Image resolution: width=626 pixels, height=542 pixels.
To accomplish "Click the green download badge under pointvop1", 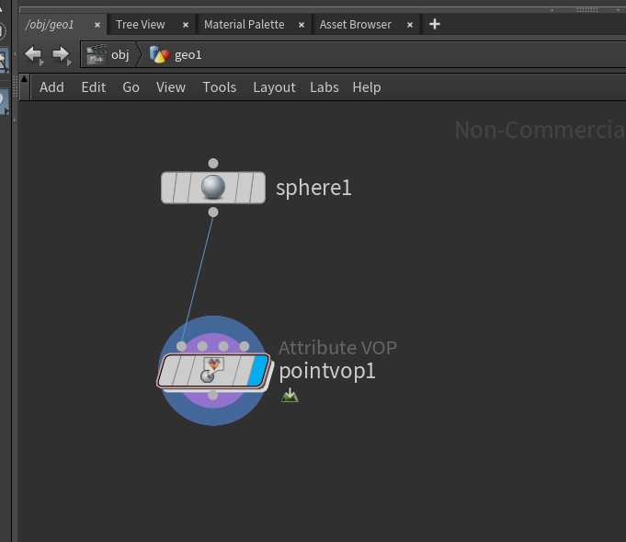I will tap(290, 396).
